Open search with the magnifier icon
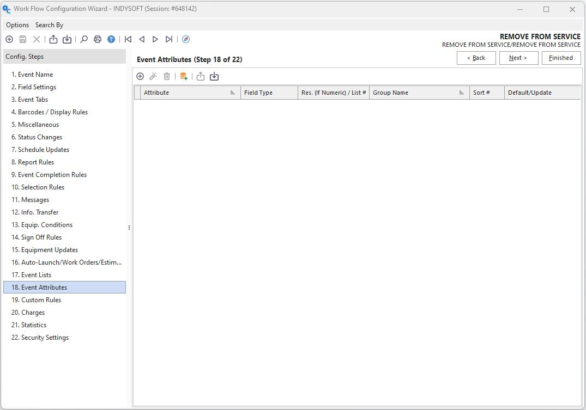Image resolution: width=586 pixels, height=410 pixels. 84,39
